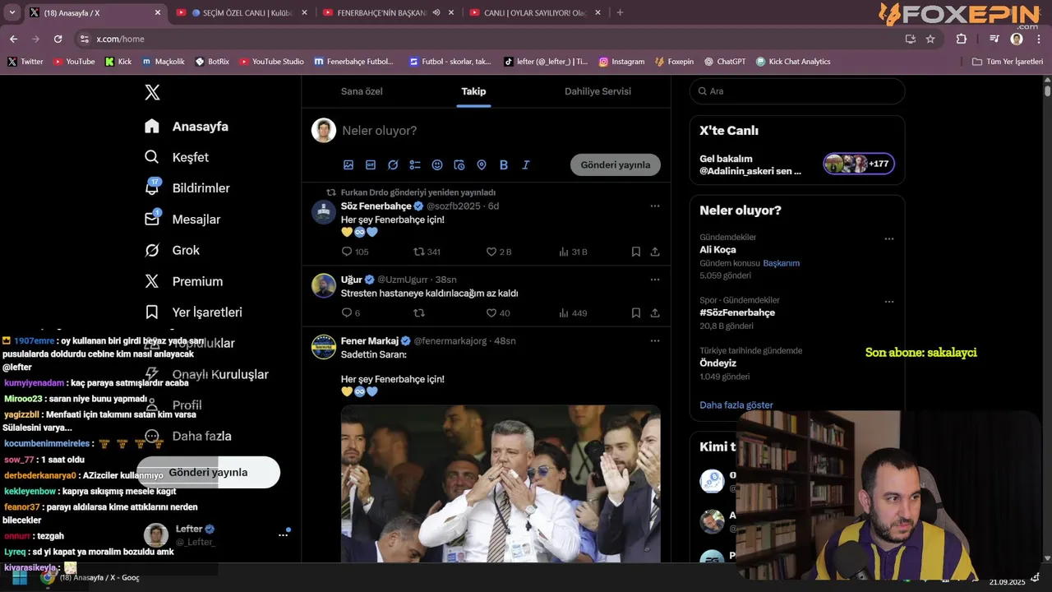Bookmark page with star icon

coord(930,39)
